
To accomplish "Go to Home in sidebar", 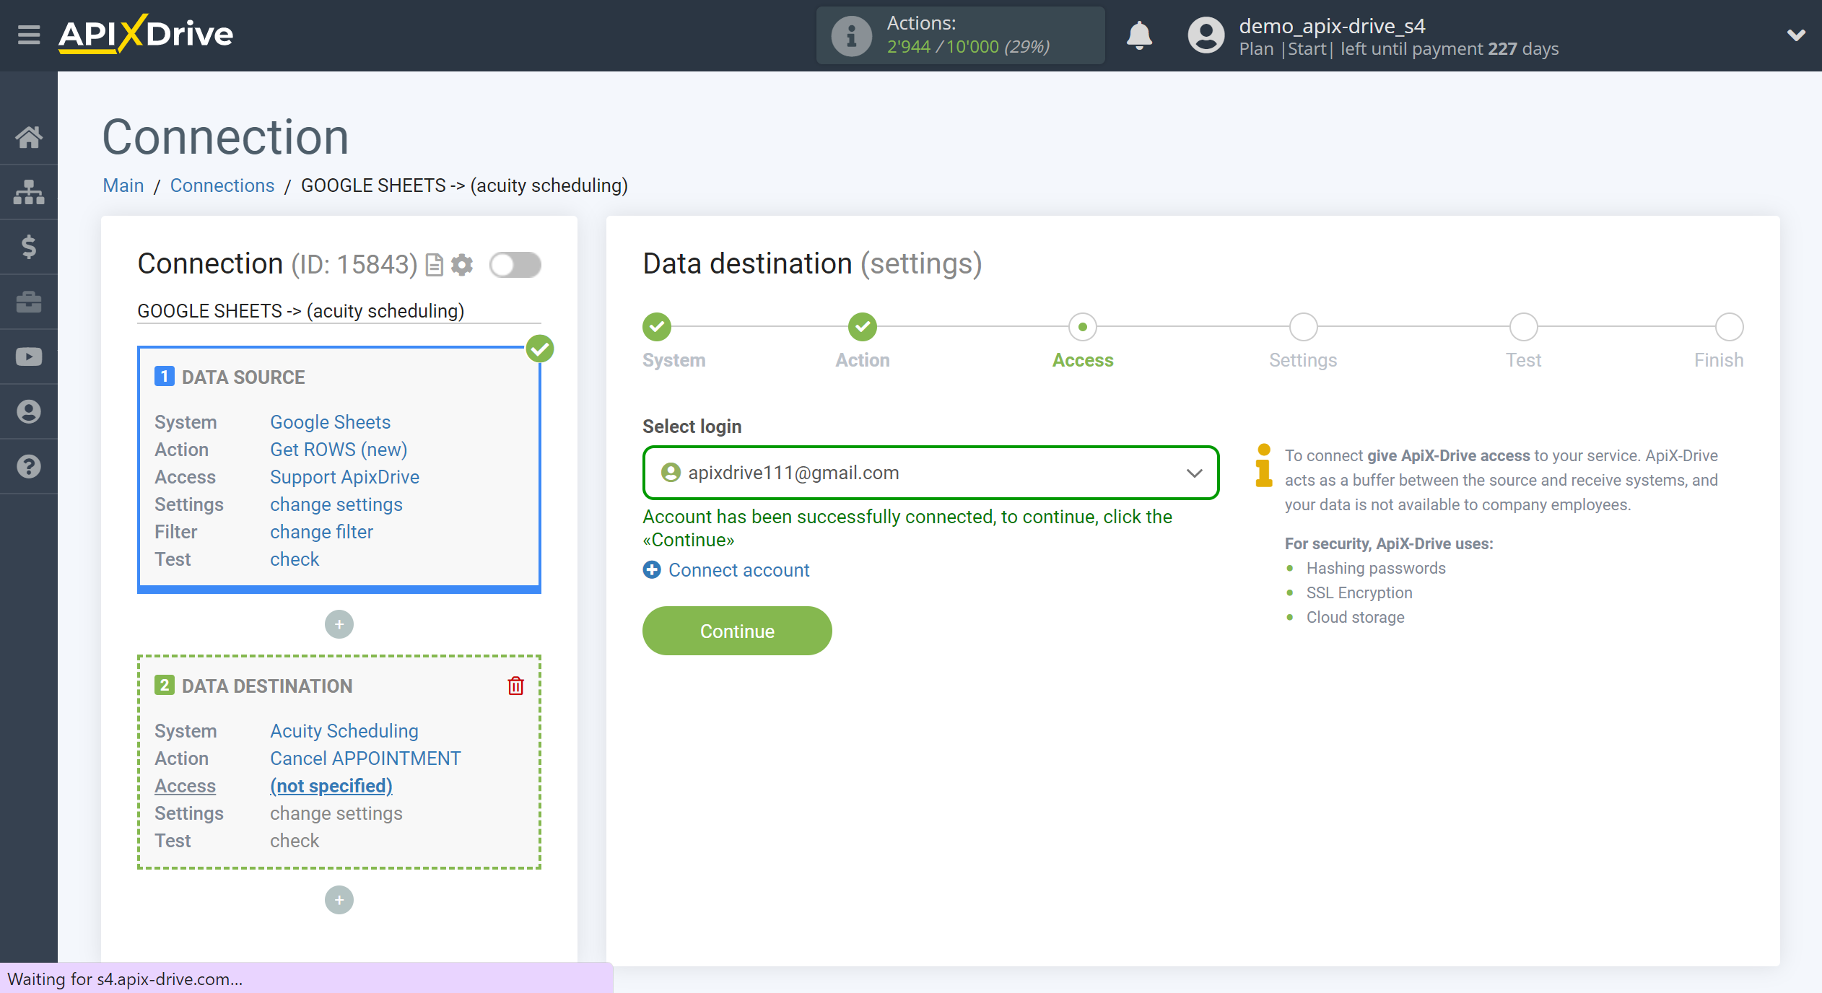I will pyautogui.click(x=29, y=136).
